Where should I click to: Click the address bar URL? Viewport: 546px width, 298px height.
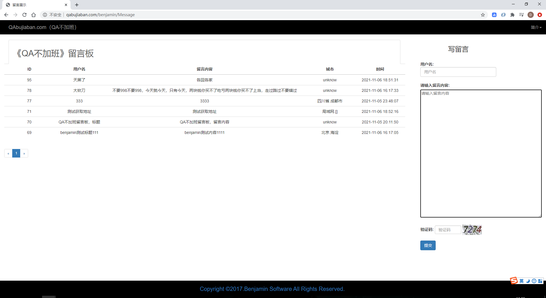coord(100,15)
